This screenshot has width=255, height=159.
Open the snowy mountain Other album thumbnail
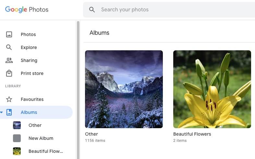[x=124, y=89]
